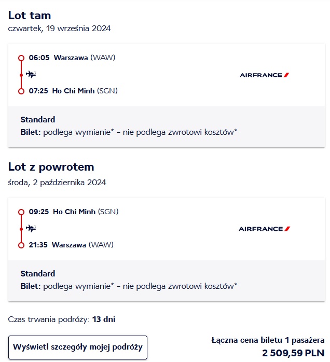Click return ticket conditions text under Standard

tap(129, 286)
